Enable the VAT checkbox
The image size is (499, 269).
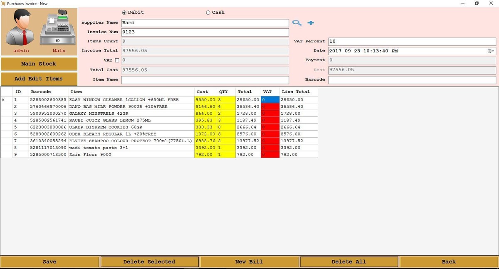pos(117,61)
